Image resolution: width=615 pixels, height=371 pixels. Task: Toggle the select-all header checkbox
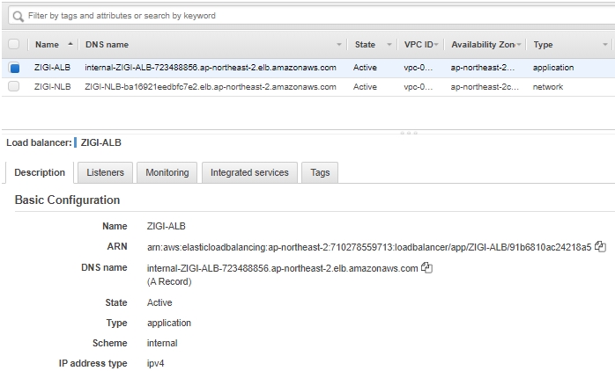(14, 44)
